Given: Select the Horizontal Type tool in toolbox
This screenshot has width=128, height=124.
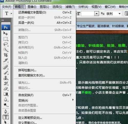Looking at the screenshot, I should coord(6,117).
